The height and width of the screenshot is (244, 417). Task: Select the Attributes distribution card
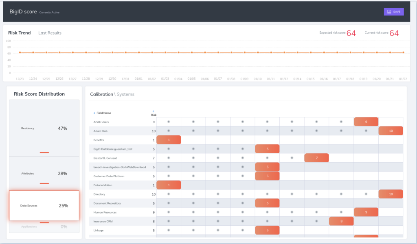tap(44, 173)
